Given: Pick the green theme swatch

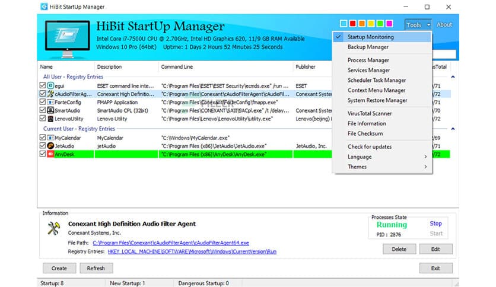Looking at the screenshot, I should point(380,23).
